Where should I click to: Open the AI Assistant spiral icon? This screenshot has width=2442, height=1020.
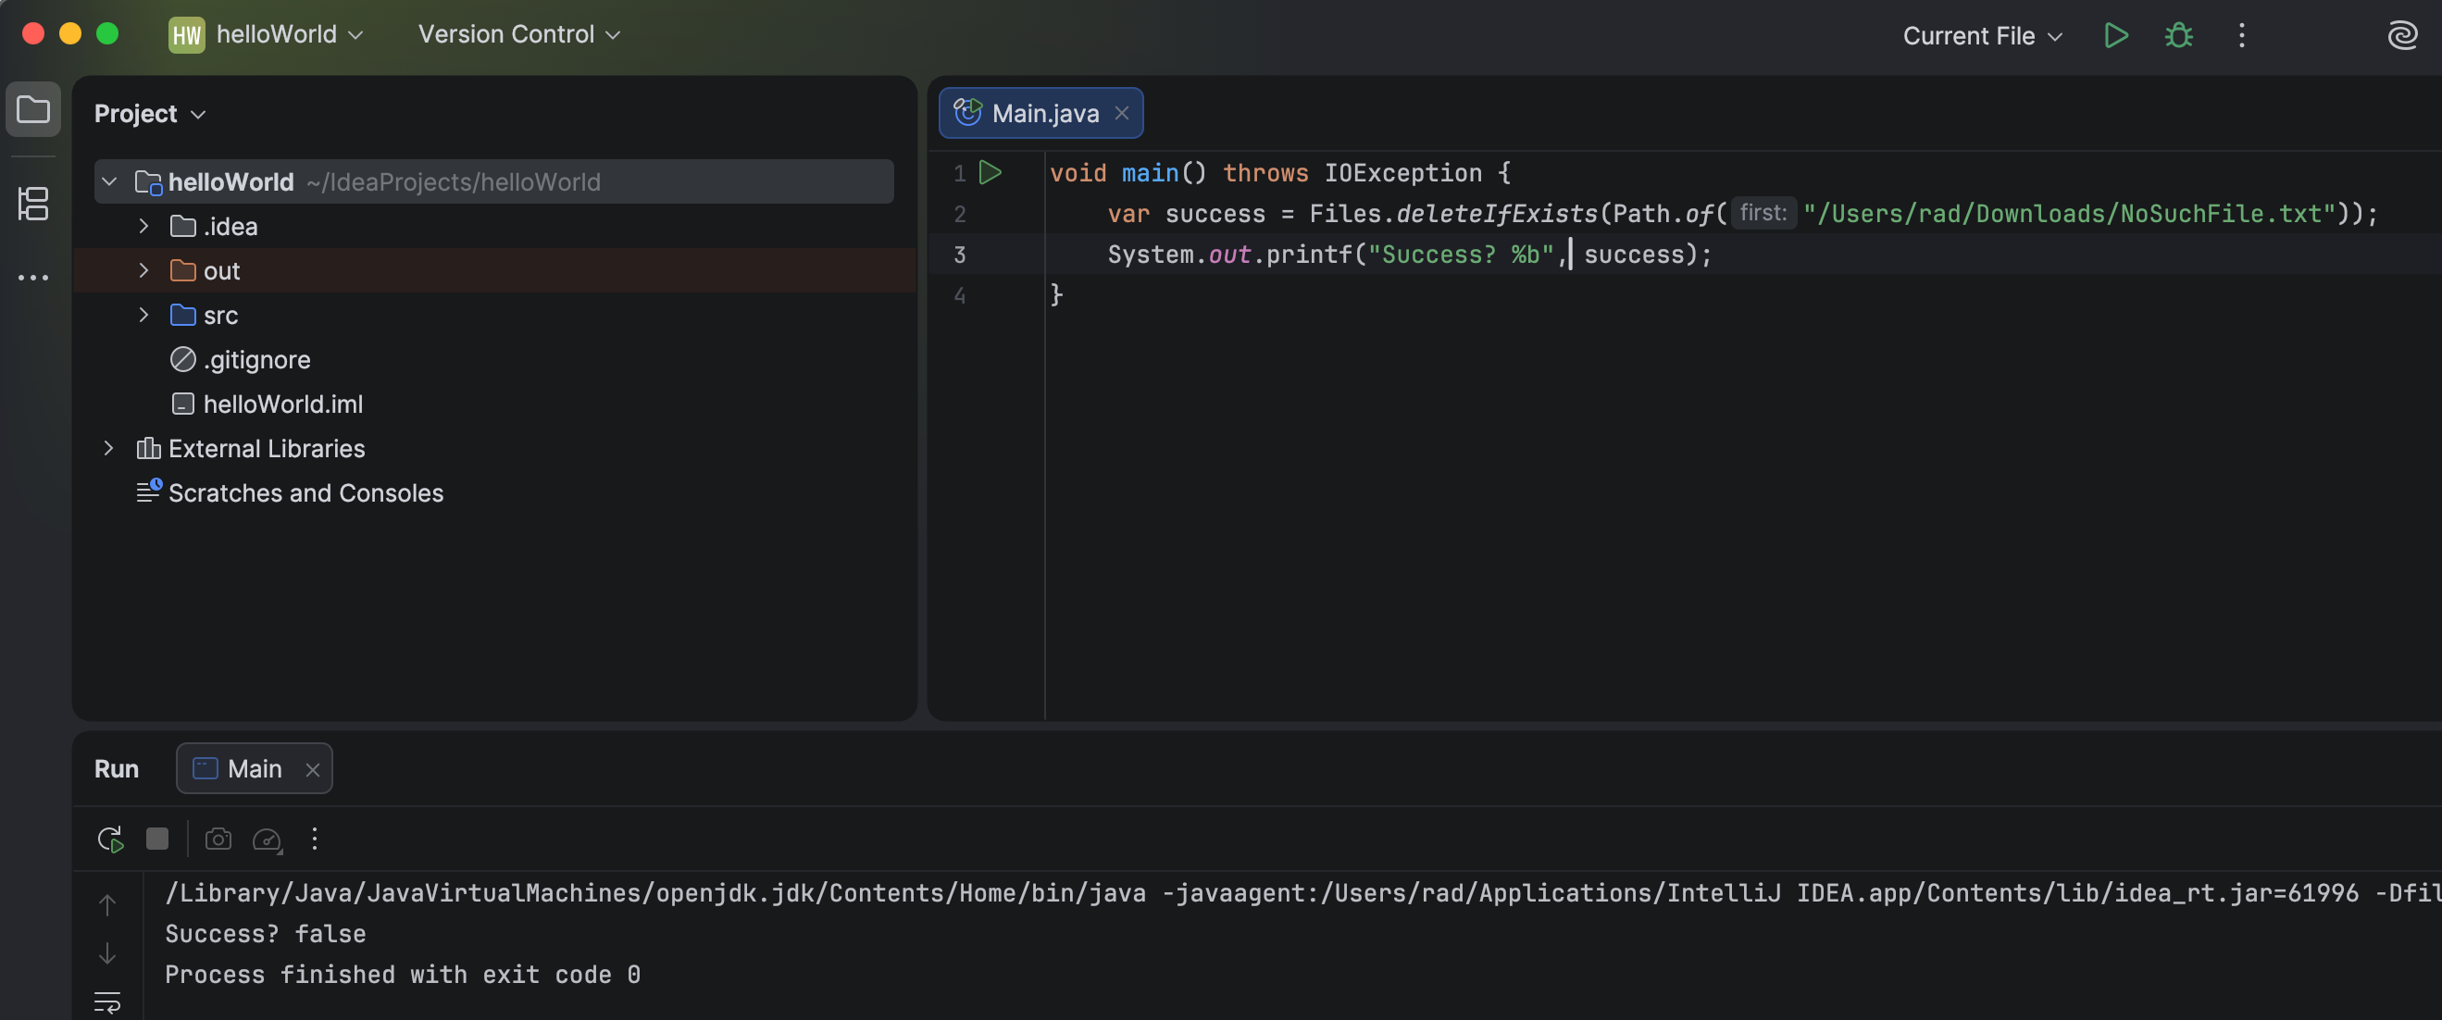point(2402,35)
